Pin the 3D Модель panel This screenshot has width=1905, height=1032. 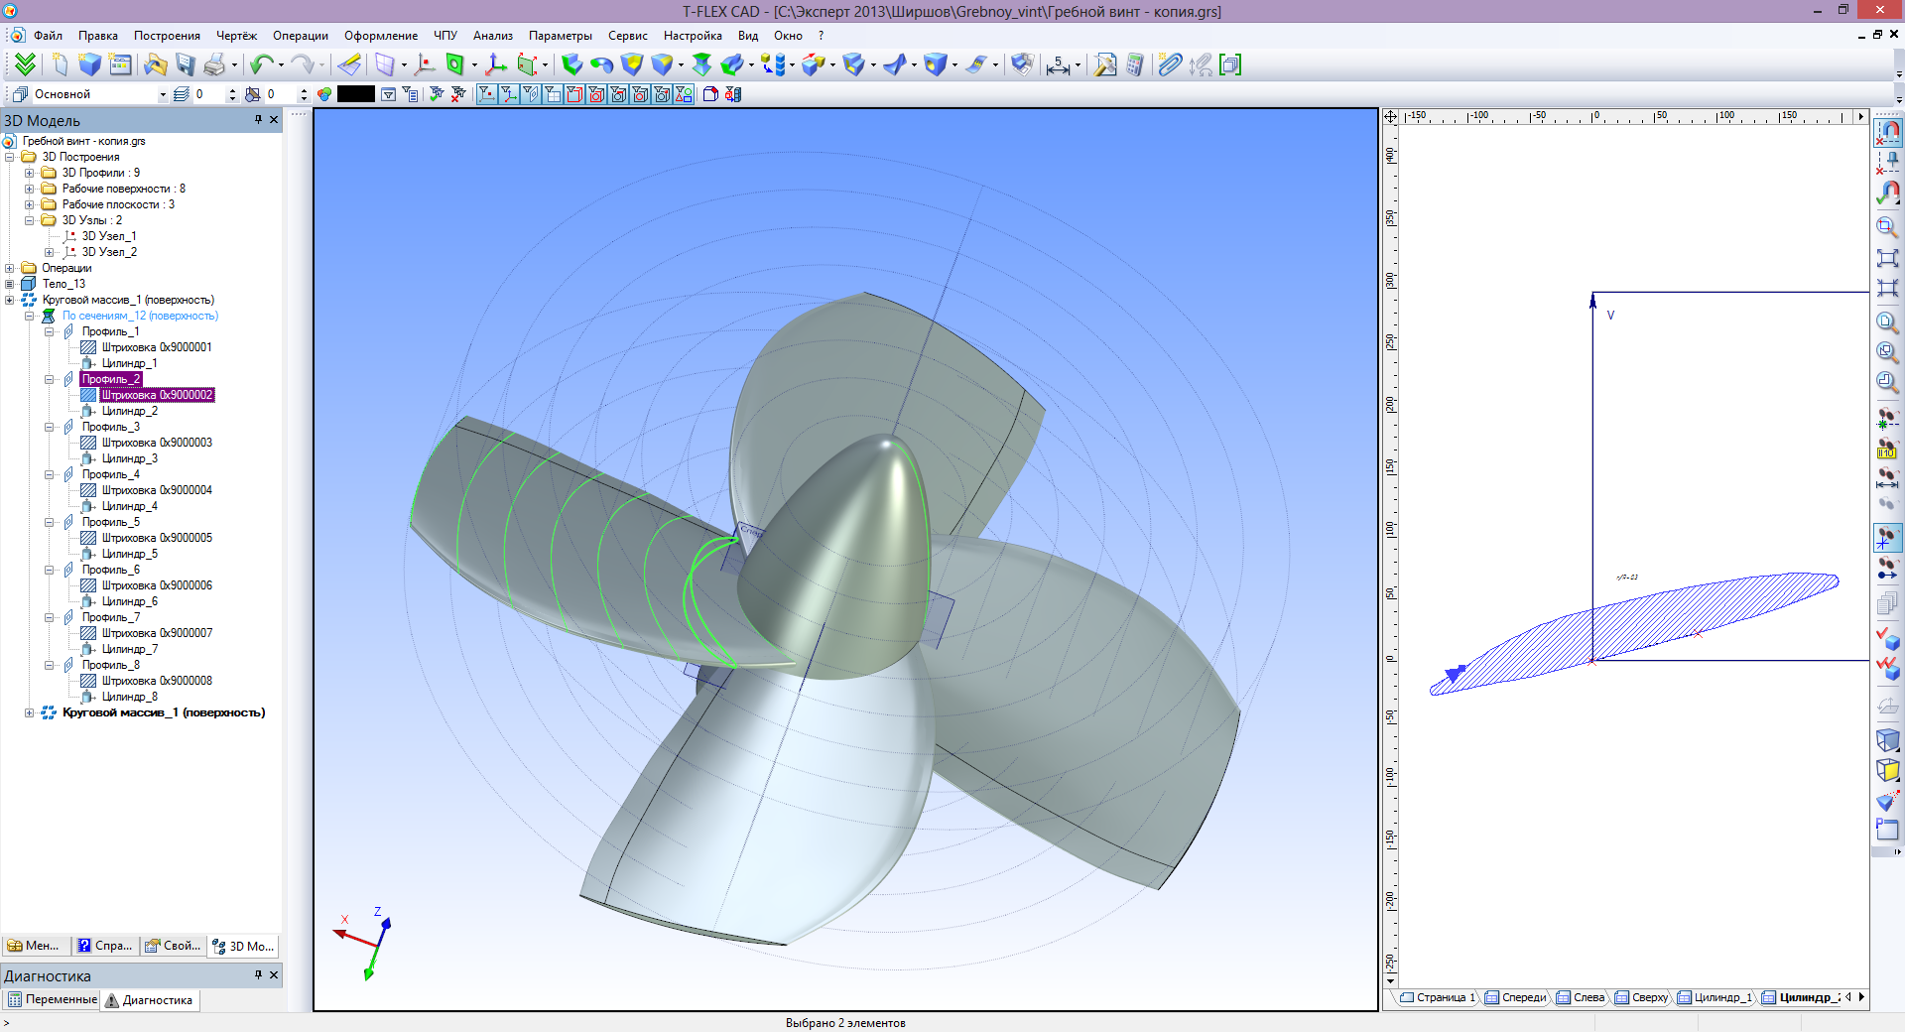(258, 120)
